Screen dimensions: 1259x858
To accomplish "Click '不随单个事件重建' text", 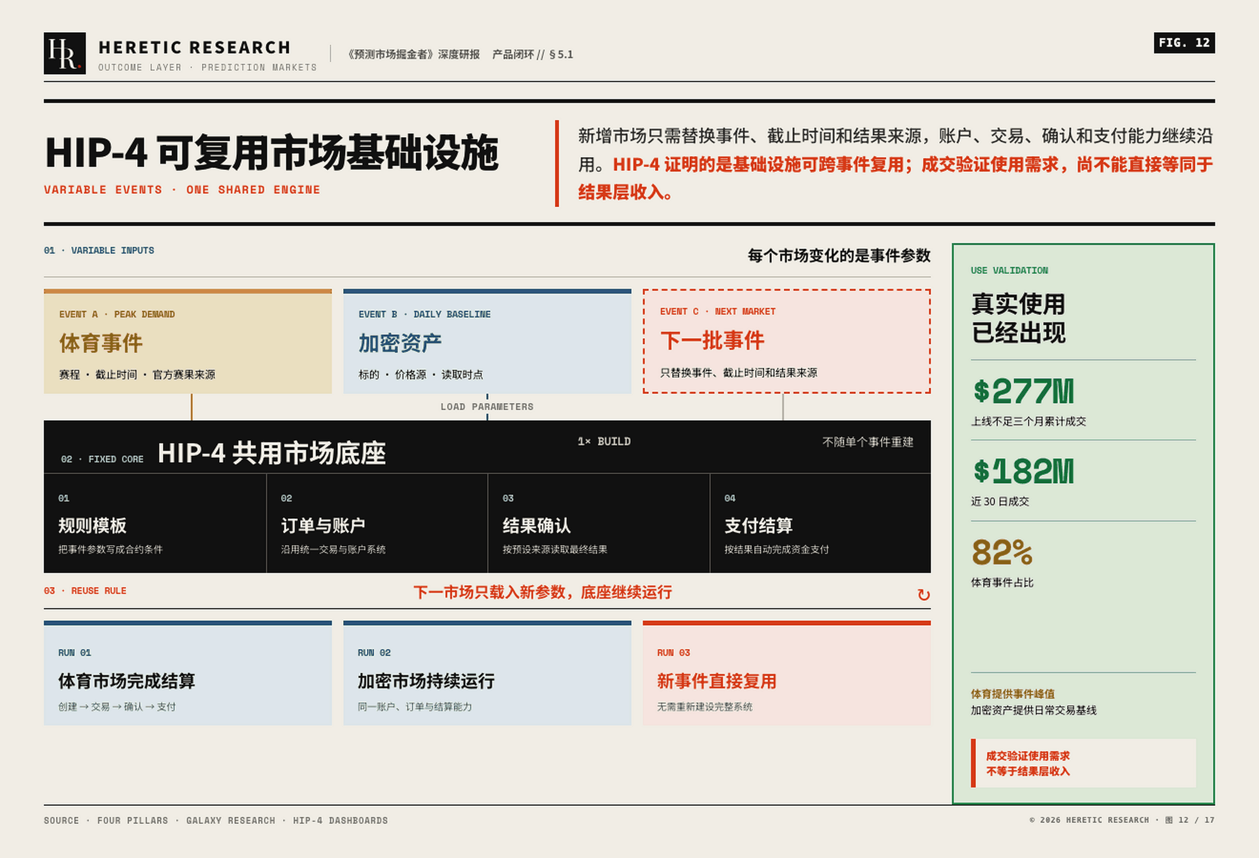I will click(x=868, y=442).
